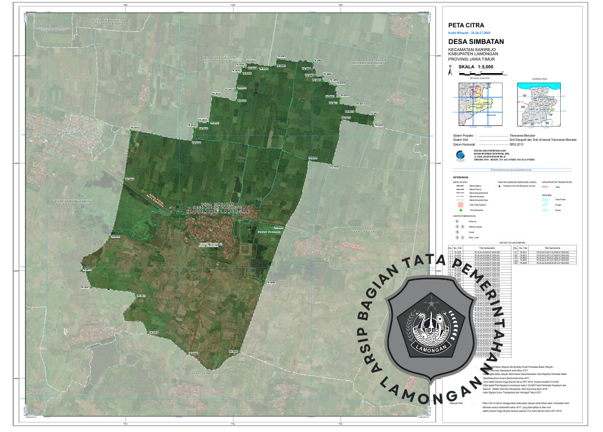603x432 pixels.
Task: Click the black dot Fasilitas Umum legend symbol
Action: coord(500,187)
